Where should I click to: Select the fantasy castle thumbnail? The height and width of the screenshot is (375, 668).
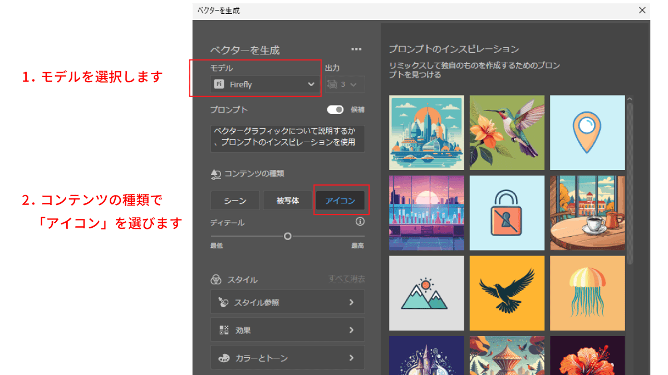pos(426,356)
